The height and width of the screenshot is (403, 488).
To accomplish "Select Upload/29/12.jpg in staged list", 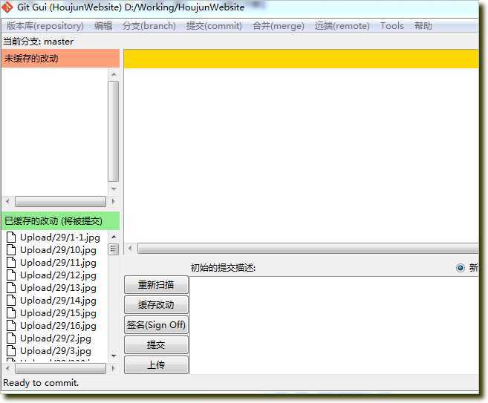I will 58,275.
